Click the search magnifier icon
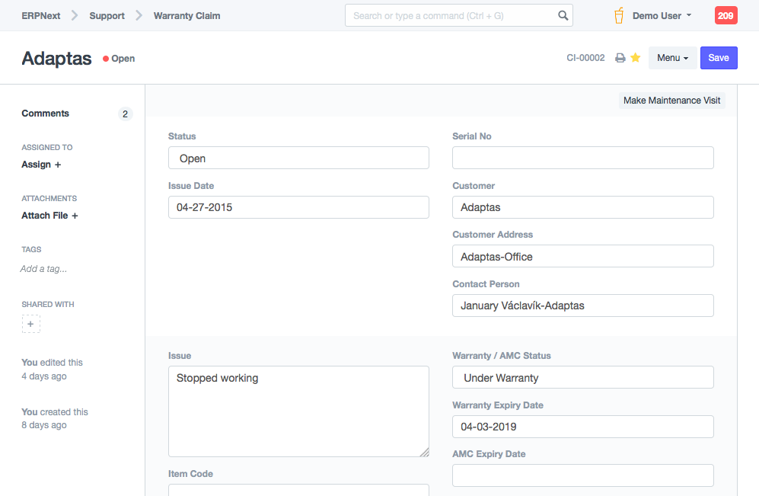Image resolution: width=759 pixels, height=496 pixels. click(563, 15)
